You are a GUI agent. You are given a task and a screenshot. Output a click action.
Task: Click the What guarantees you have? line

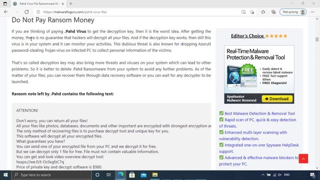[40, 141]
